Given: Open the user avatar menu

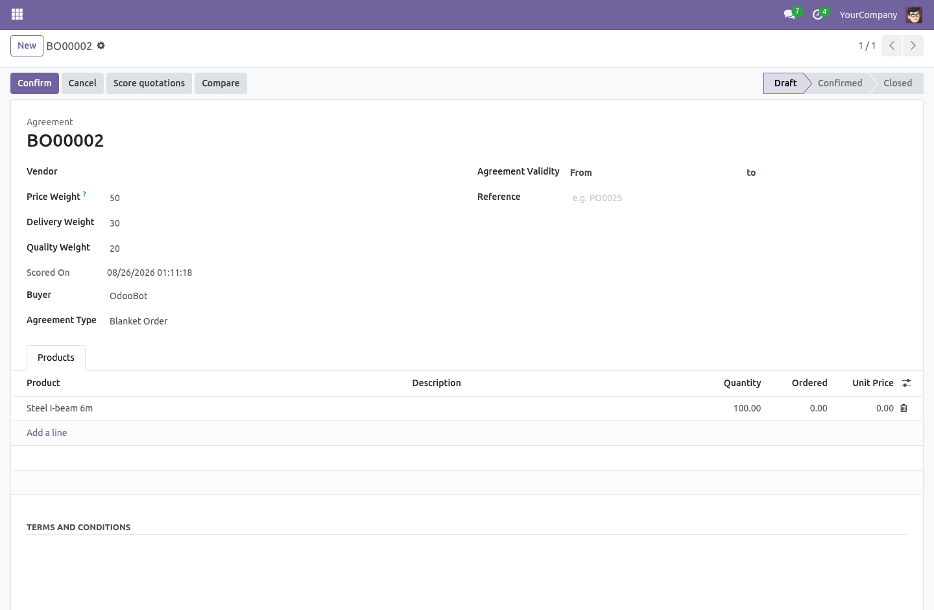Looking at the screenshot, I should (x=914, y=15).
